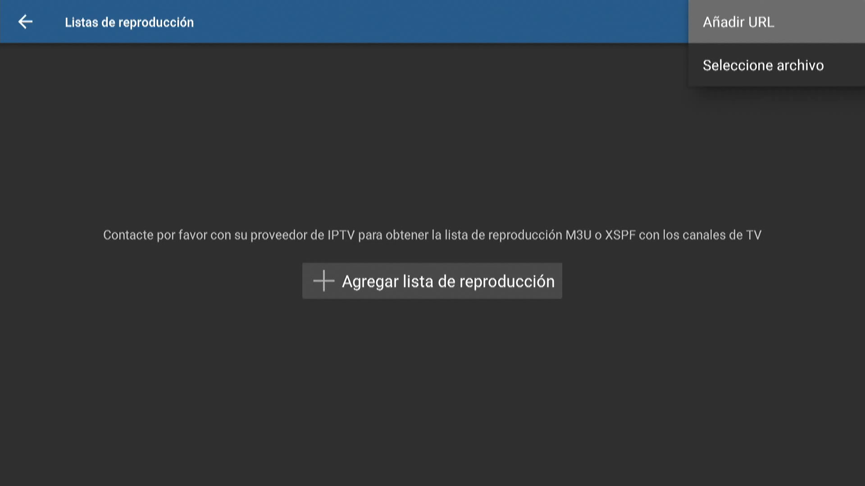The width and height of the screenshot is (865, 486).
Task: Click the IPTV provider instruction text
Action: tap(432, 235)
